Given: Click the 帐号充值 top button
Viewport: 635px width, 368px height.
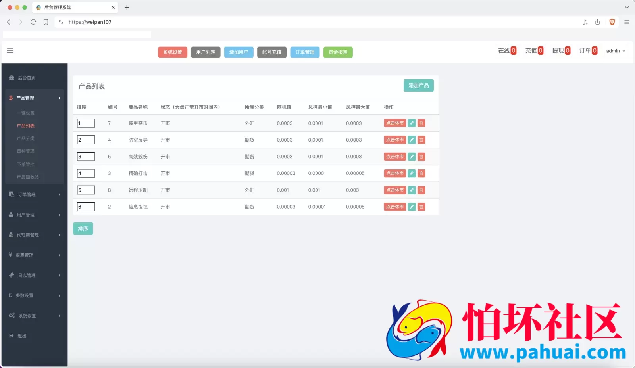Looking at the screenshot, I should 272,52.
